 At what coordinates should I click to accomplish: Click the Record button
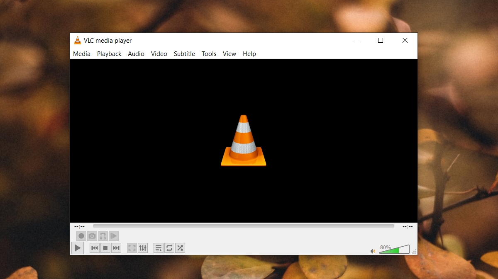click(x=81, y=236)
